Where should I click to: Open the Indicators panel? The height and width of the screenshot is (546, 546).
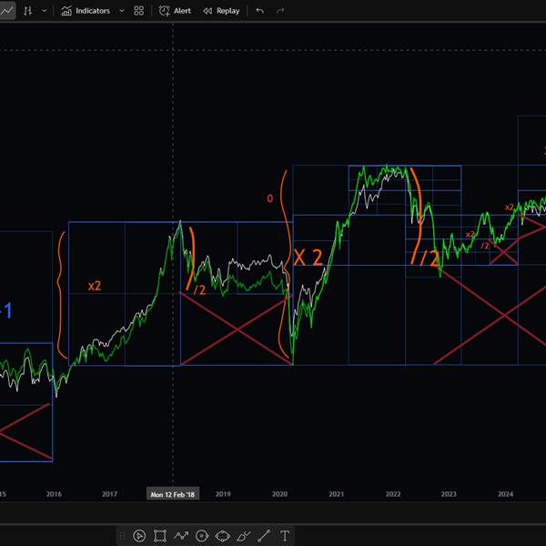tap(86, 11)
